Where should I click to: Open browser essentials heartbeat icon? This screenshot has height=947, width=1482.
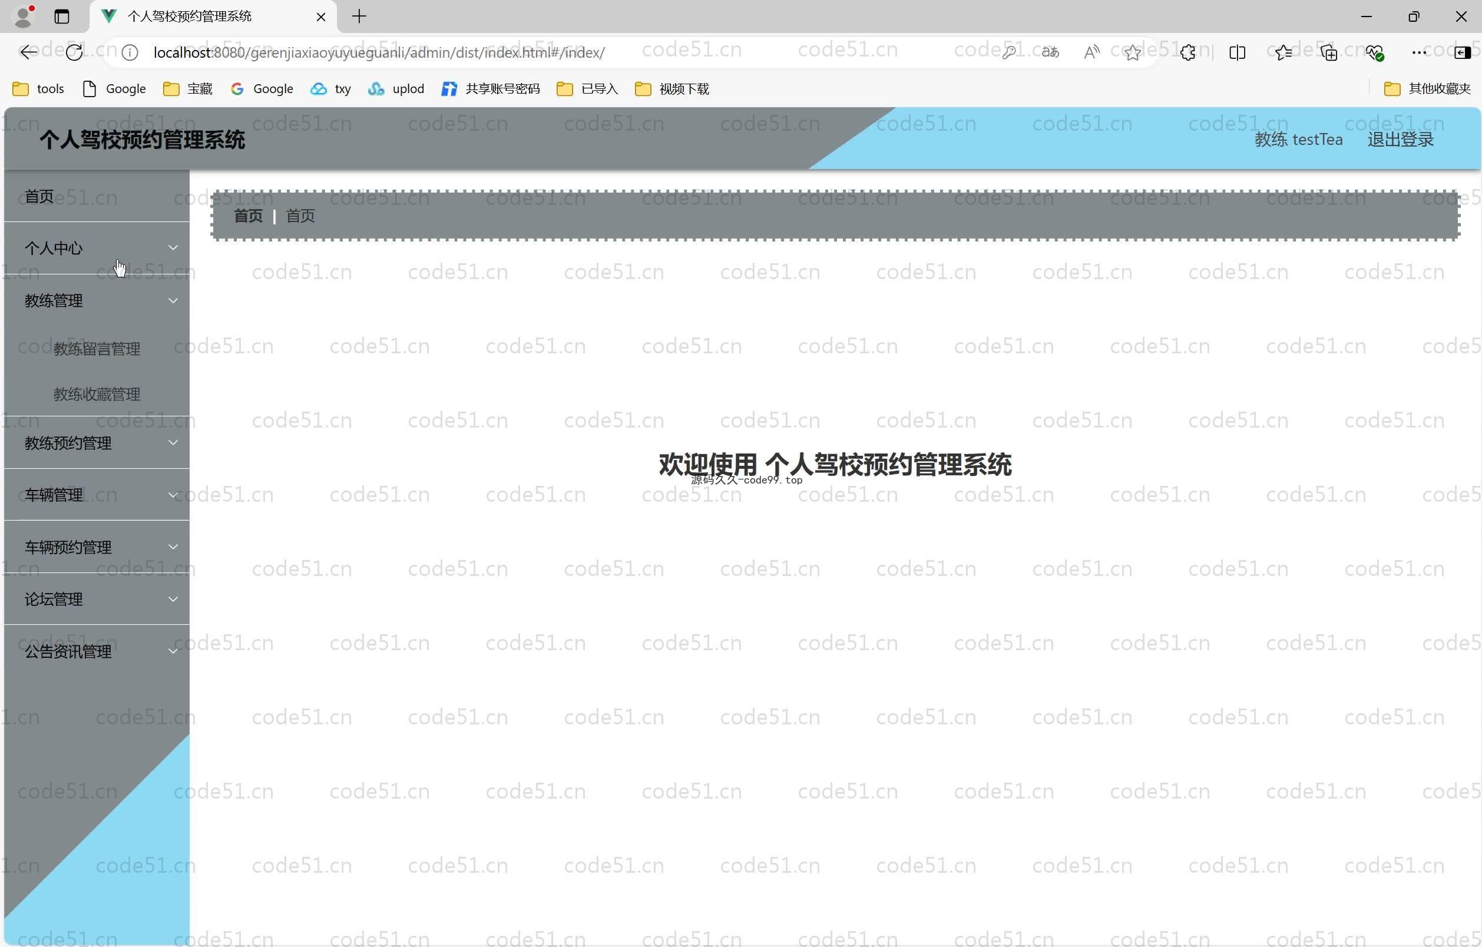(x=1375, y=53)
